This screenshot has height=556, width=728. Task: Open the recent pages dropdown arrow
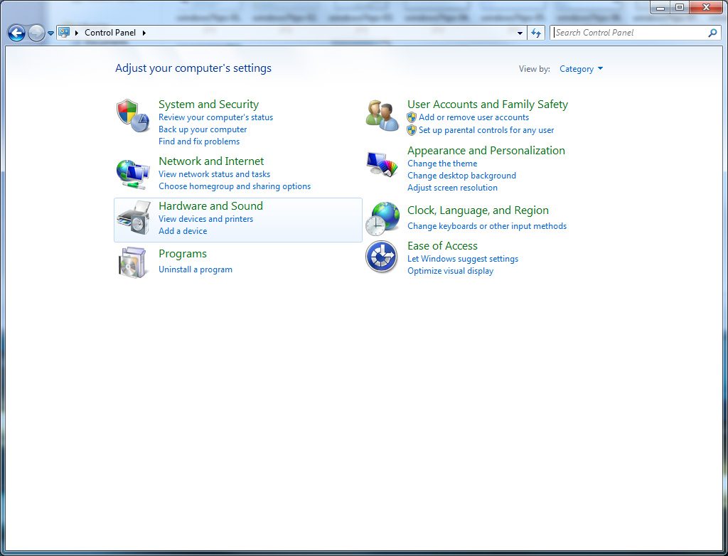50,33
